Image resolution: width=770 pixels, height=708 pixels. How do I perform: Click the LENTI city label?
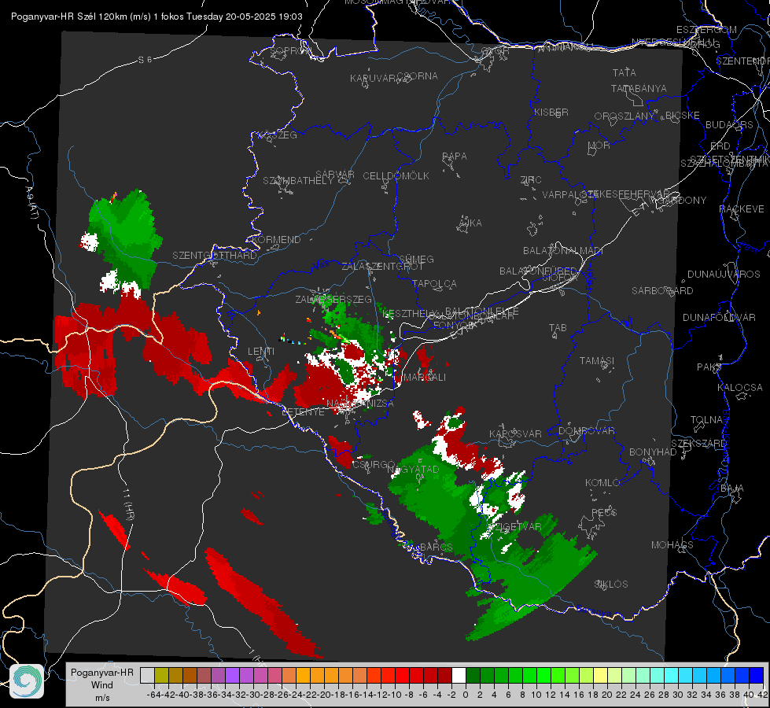point(261,352)
